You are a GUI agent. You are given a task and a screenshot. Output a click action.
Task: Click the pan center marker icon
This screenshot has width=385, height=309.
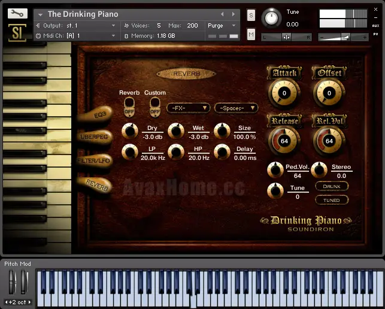tap(286, 37)
